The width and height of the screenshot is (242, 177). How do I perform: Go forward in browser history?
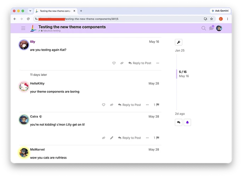coord(22,19)
